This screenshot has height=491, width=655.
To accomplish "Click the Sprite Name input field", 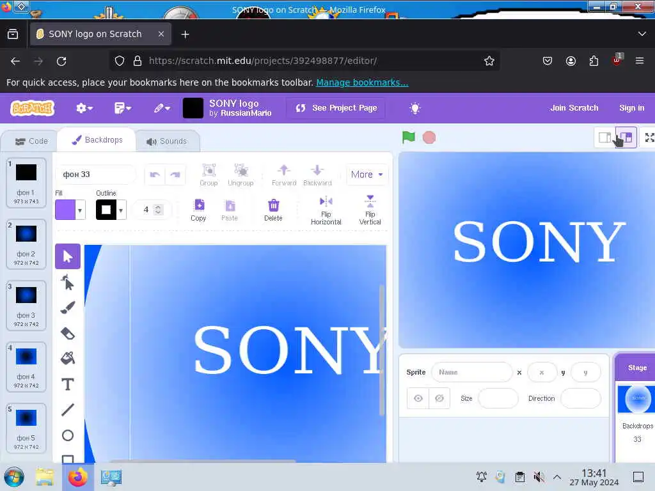I will [x=471, y=372].
